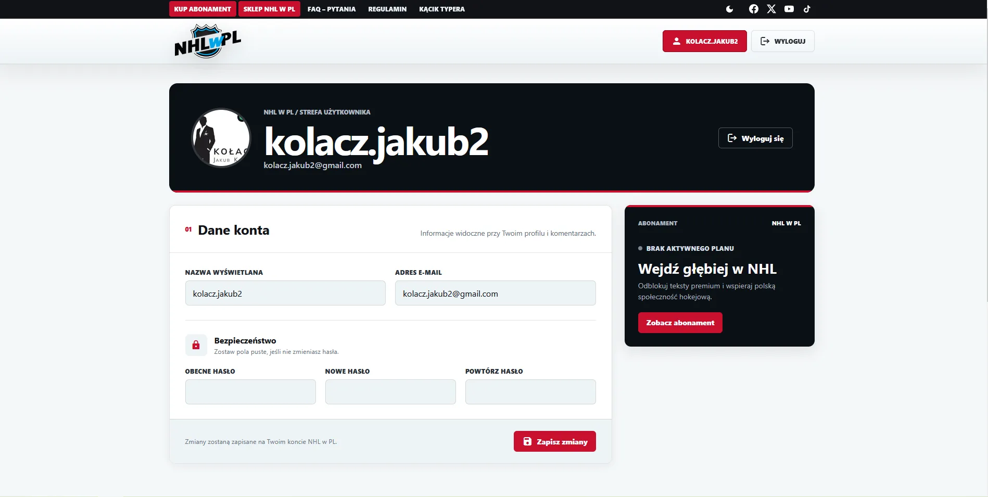Open KUP ABONAMENT in top bar
The image size is (988, 497).
pyautogui.click(x=202, y=9)
